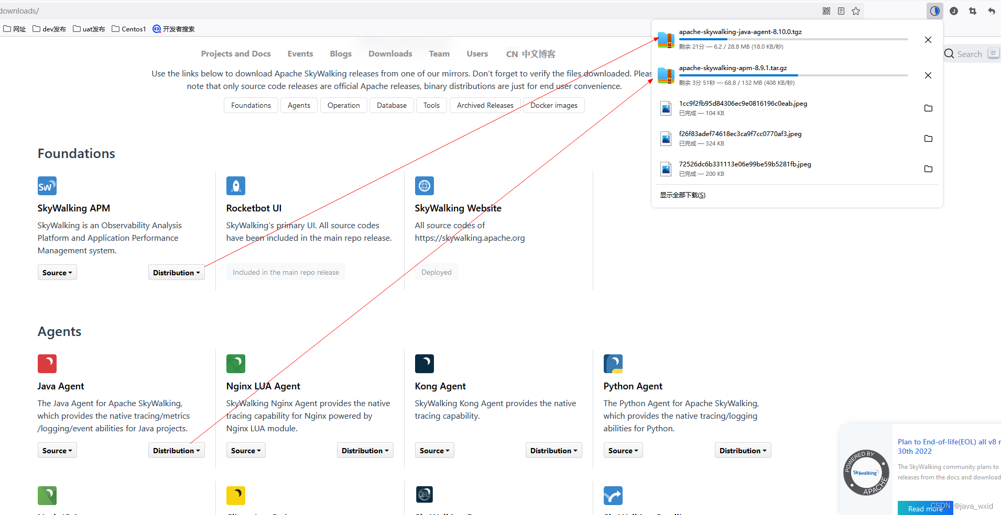Click the Powered by Apache SkyWalking badge

tap(866, 472)
